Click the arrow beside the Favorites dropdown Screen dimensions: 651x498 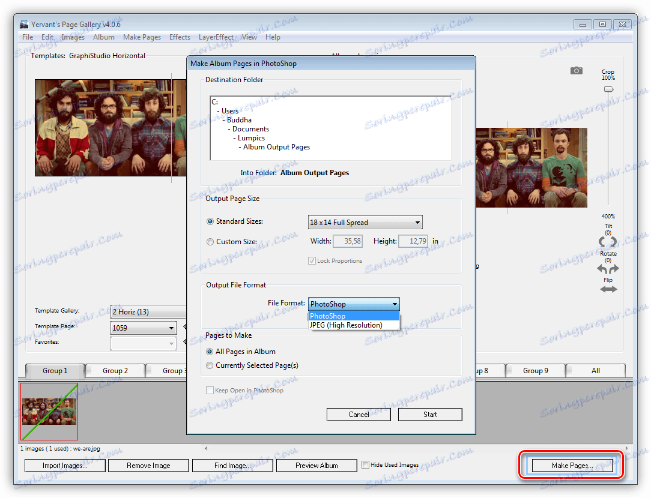[x=185, y=343]
